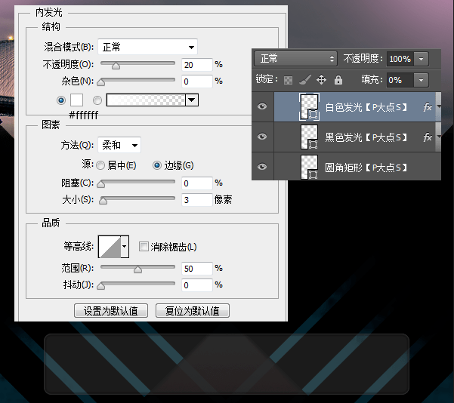
Task: Click the 等高线 contour preview thumbnail
Action: point(110,247)
